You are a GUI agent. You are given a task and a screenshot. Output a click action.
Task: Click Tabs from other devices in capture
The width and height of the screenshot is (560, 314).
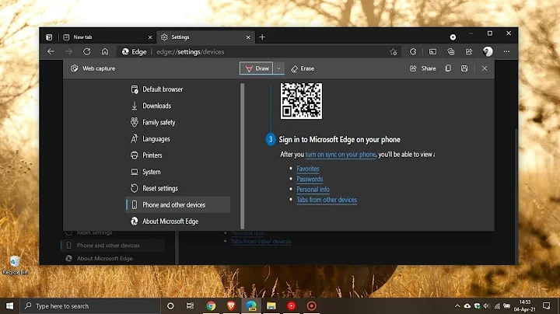327,200
